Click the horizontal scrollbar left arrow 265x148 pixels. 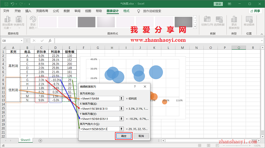163,140
